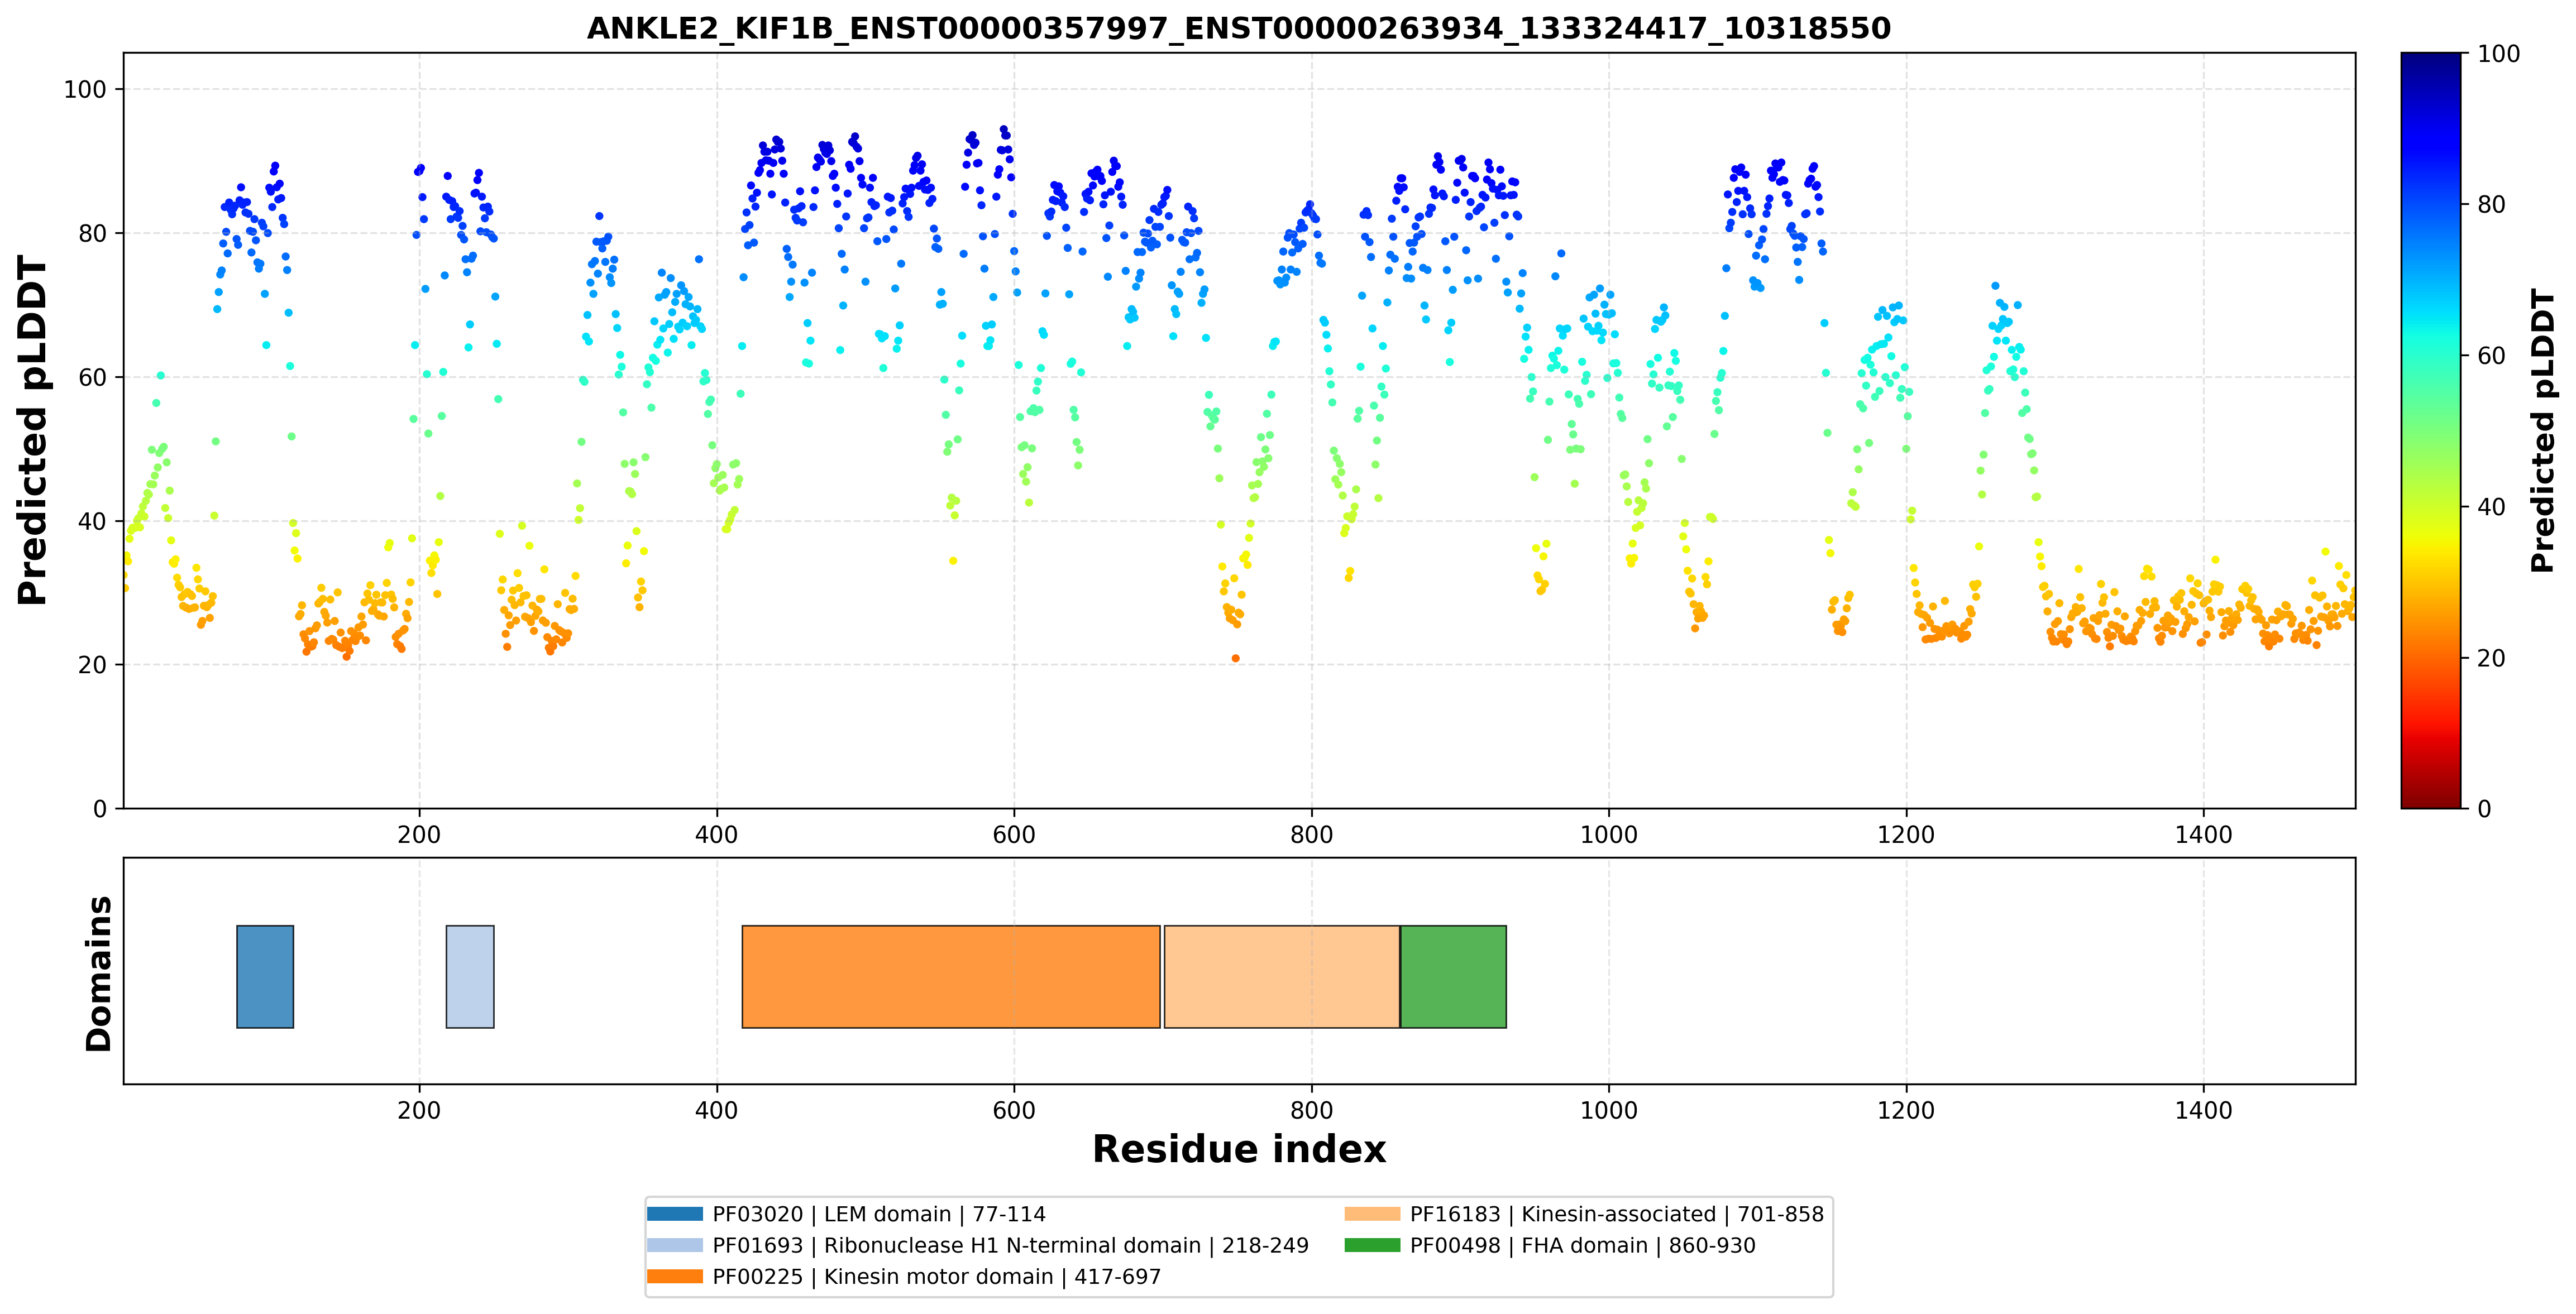Click PF16183 Kinesin-associated legend swatch
Viewport: 2576px width, 1314px height.
click(x=1372, y=1214)
